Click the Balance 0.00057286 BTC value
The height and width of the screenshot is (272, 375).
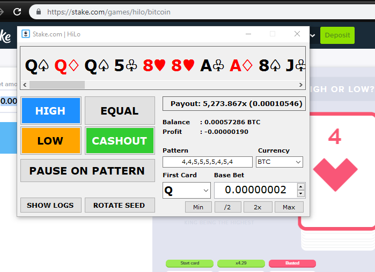[x=232, y=122]
